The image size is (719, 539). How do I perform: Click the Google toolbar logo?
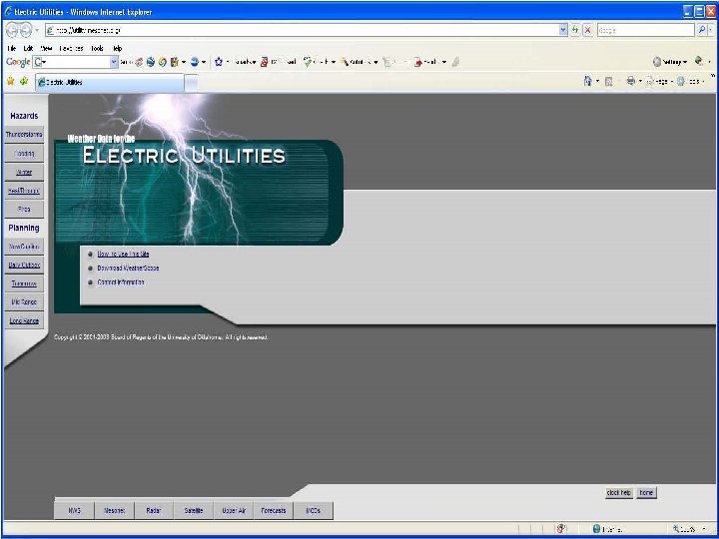pyautogui.click(x=18, y=62)
